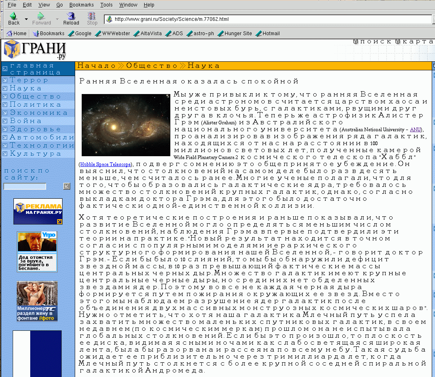Image resolution: width=435 pixels, height=377 pixels.
Task: Open the Tools menu
Action: pyautogui.click(x=106, y=5)
